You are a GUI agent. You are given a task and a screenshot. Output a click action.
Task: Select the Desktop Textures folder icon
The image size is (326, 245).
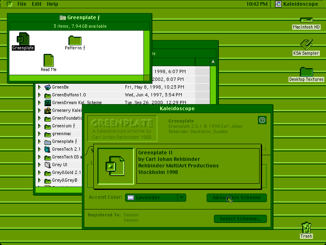[306, 72]
